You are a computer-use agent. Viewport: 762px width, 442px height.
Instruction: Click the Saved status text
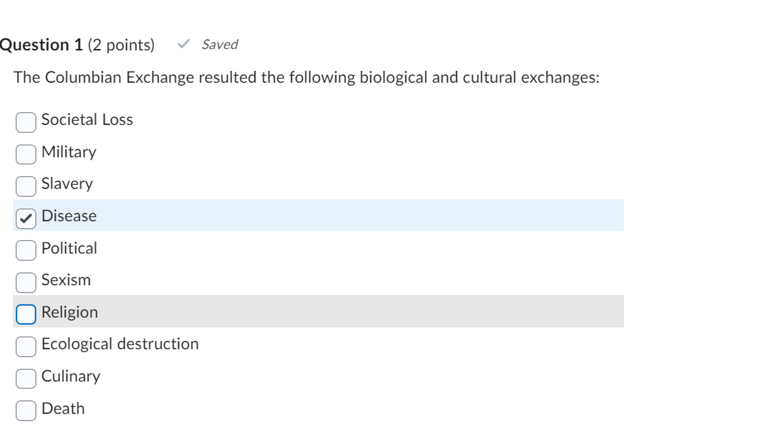(220, 45)
